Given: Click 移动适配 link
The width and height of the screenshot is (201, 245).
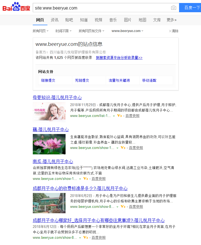Looking at the screenshot, I should coord(149,80).
